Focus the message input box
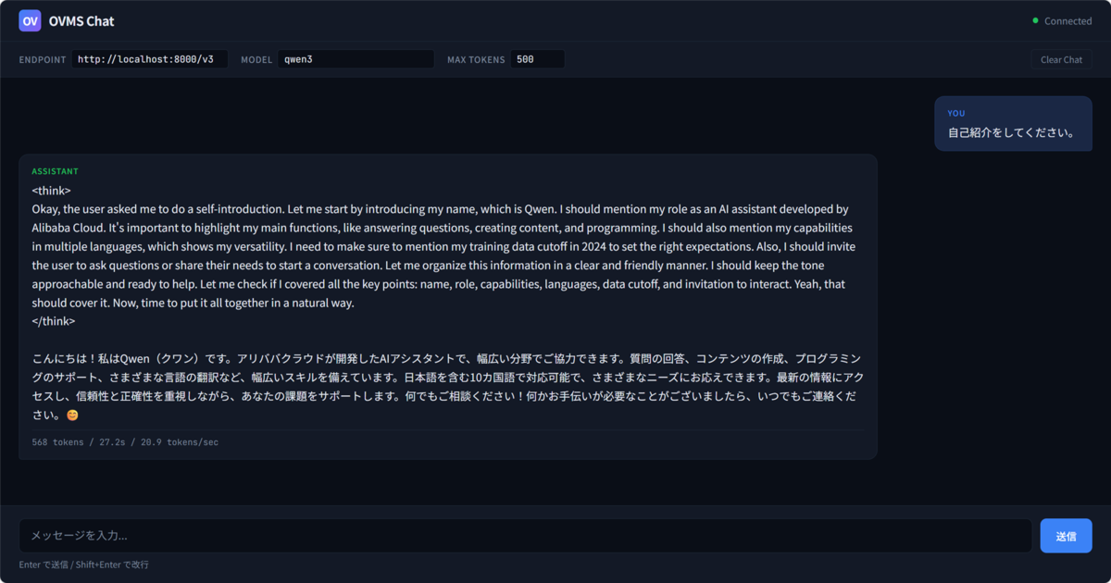Viewport: 1111px width, 583px height. (525, 536)
